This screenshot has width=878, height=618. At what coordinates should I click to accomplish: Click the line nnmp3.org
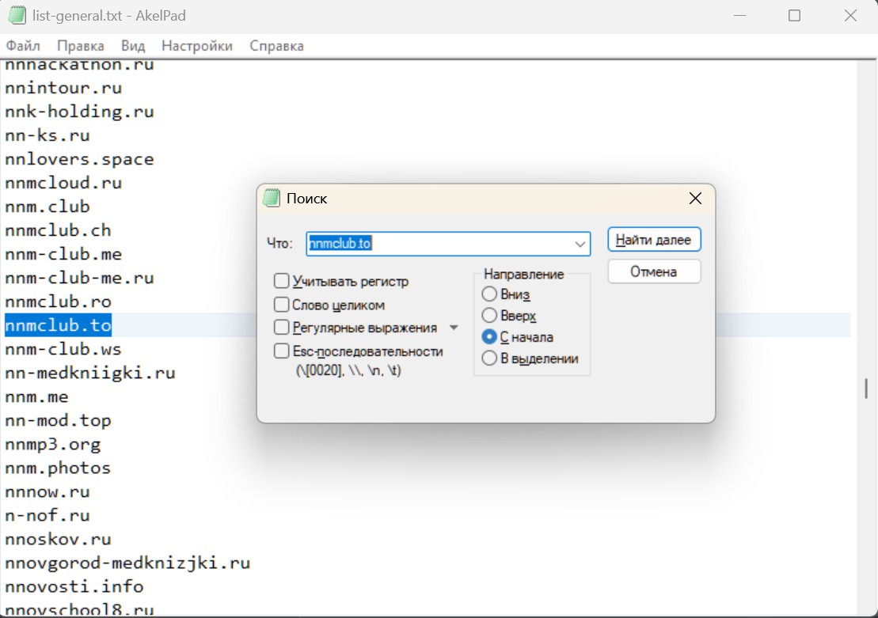[52, 445]
